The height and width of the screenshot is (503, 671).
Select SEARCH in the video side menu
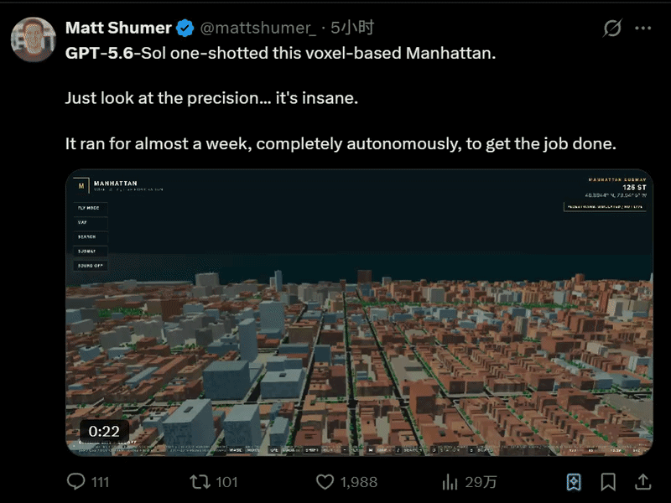91,237
